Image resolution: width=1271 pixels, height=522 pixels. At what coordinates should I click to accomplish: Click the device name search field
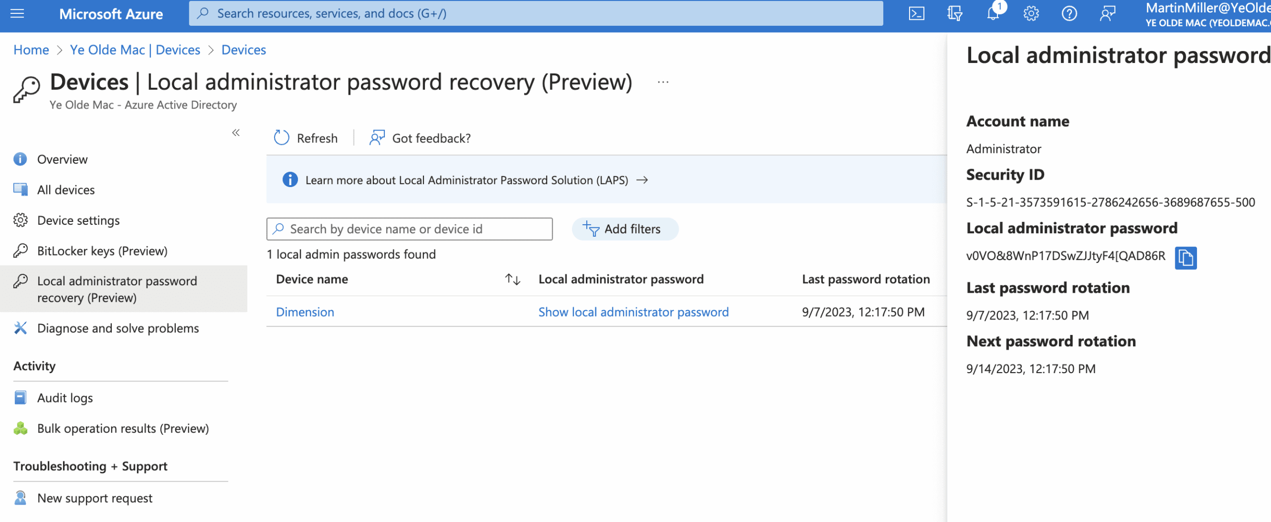[409, 229]
